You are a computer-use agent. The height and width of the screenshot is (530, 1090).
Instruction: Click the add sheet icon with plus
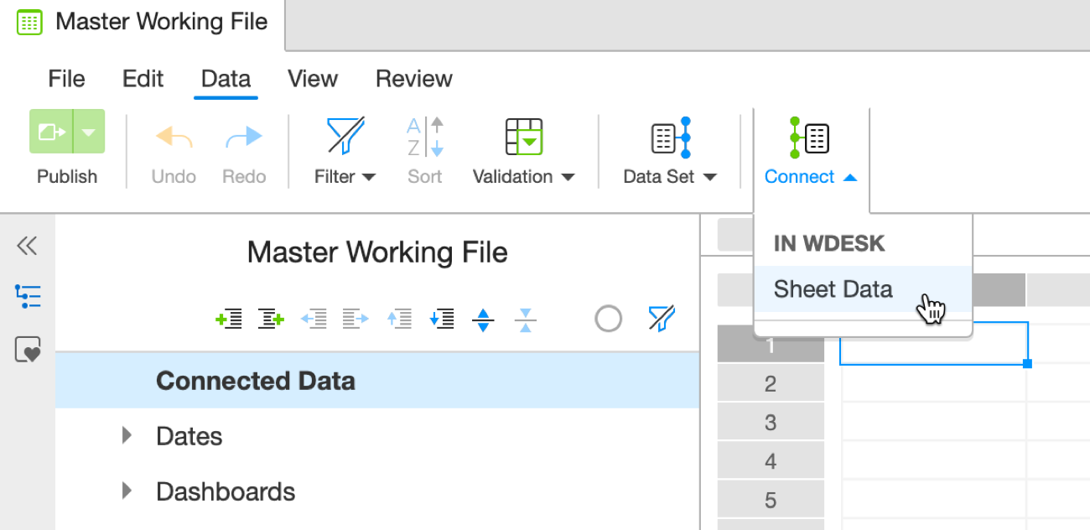coord(271,319)
